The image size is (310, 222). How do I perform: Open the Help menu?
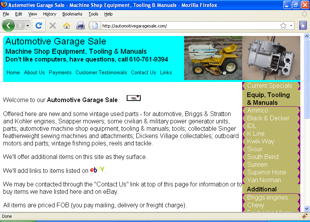pos(108,14)
